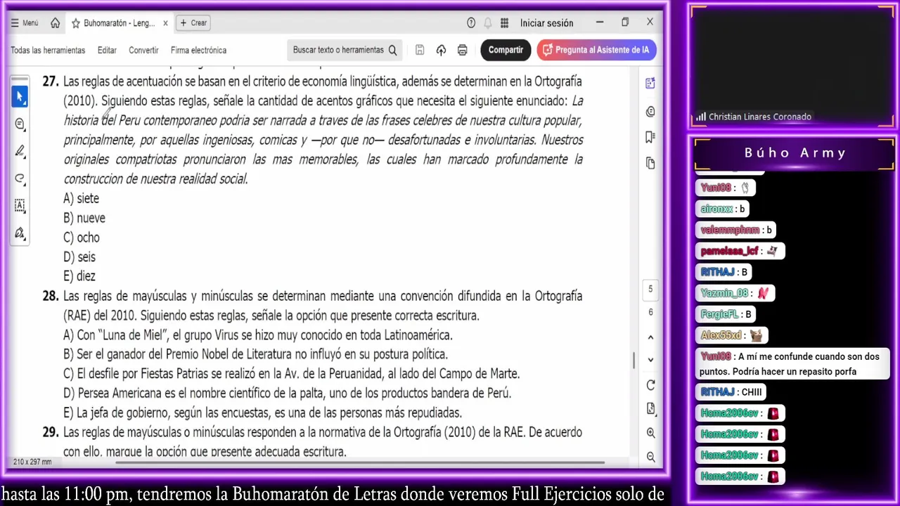
Task: Open Firma electrónica
Action: 198,50
